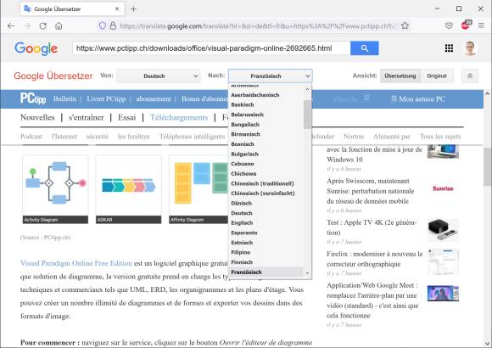Click the Firefox address bar
This screenshot has height=348, width=492.
(x=255, y=25)
